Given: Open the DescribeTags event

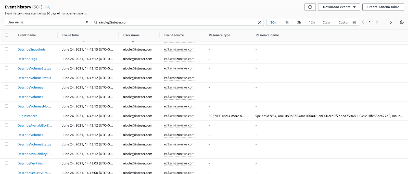Looking at the screenshot, I should point(27,59).
